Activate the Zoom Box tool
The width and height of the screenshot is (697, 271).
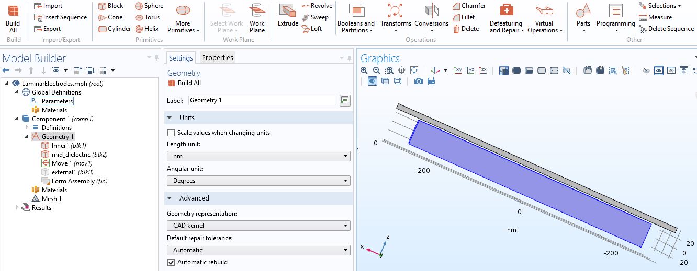pos(389,70)
